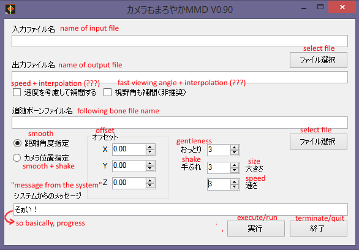Image resolution: width=359 pixels, height=250 pixels.
Task: Click the 出力ファイル名 label
Action: click(x=34, y=65)
